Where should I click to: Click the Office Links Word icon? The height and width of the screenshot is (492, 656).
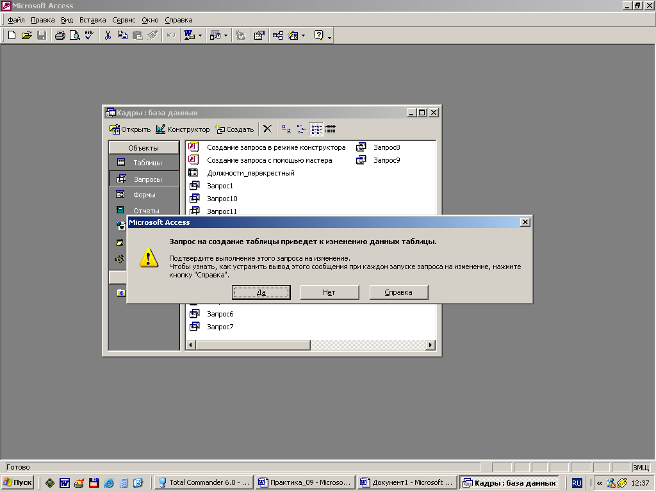point(190,36)
